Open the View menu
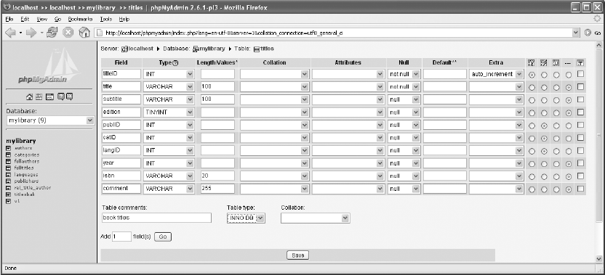The image size is (605, 275). [41, 19]
